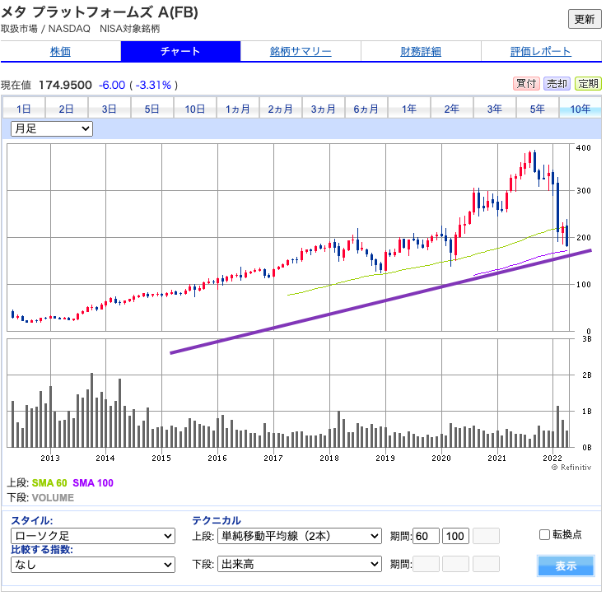Open the 評価レポート tab
606x596 pixels.
pos(541,51)
